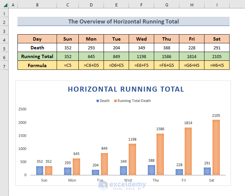Click the Death cell with value 293
This screenshot has height=196, width=245.
pos(91,48)
